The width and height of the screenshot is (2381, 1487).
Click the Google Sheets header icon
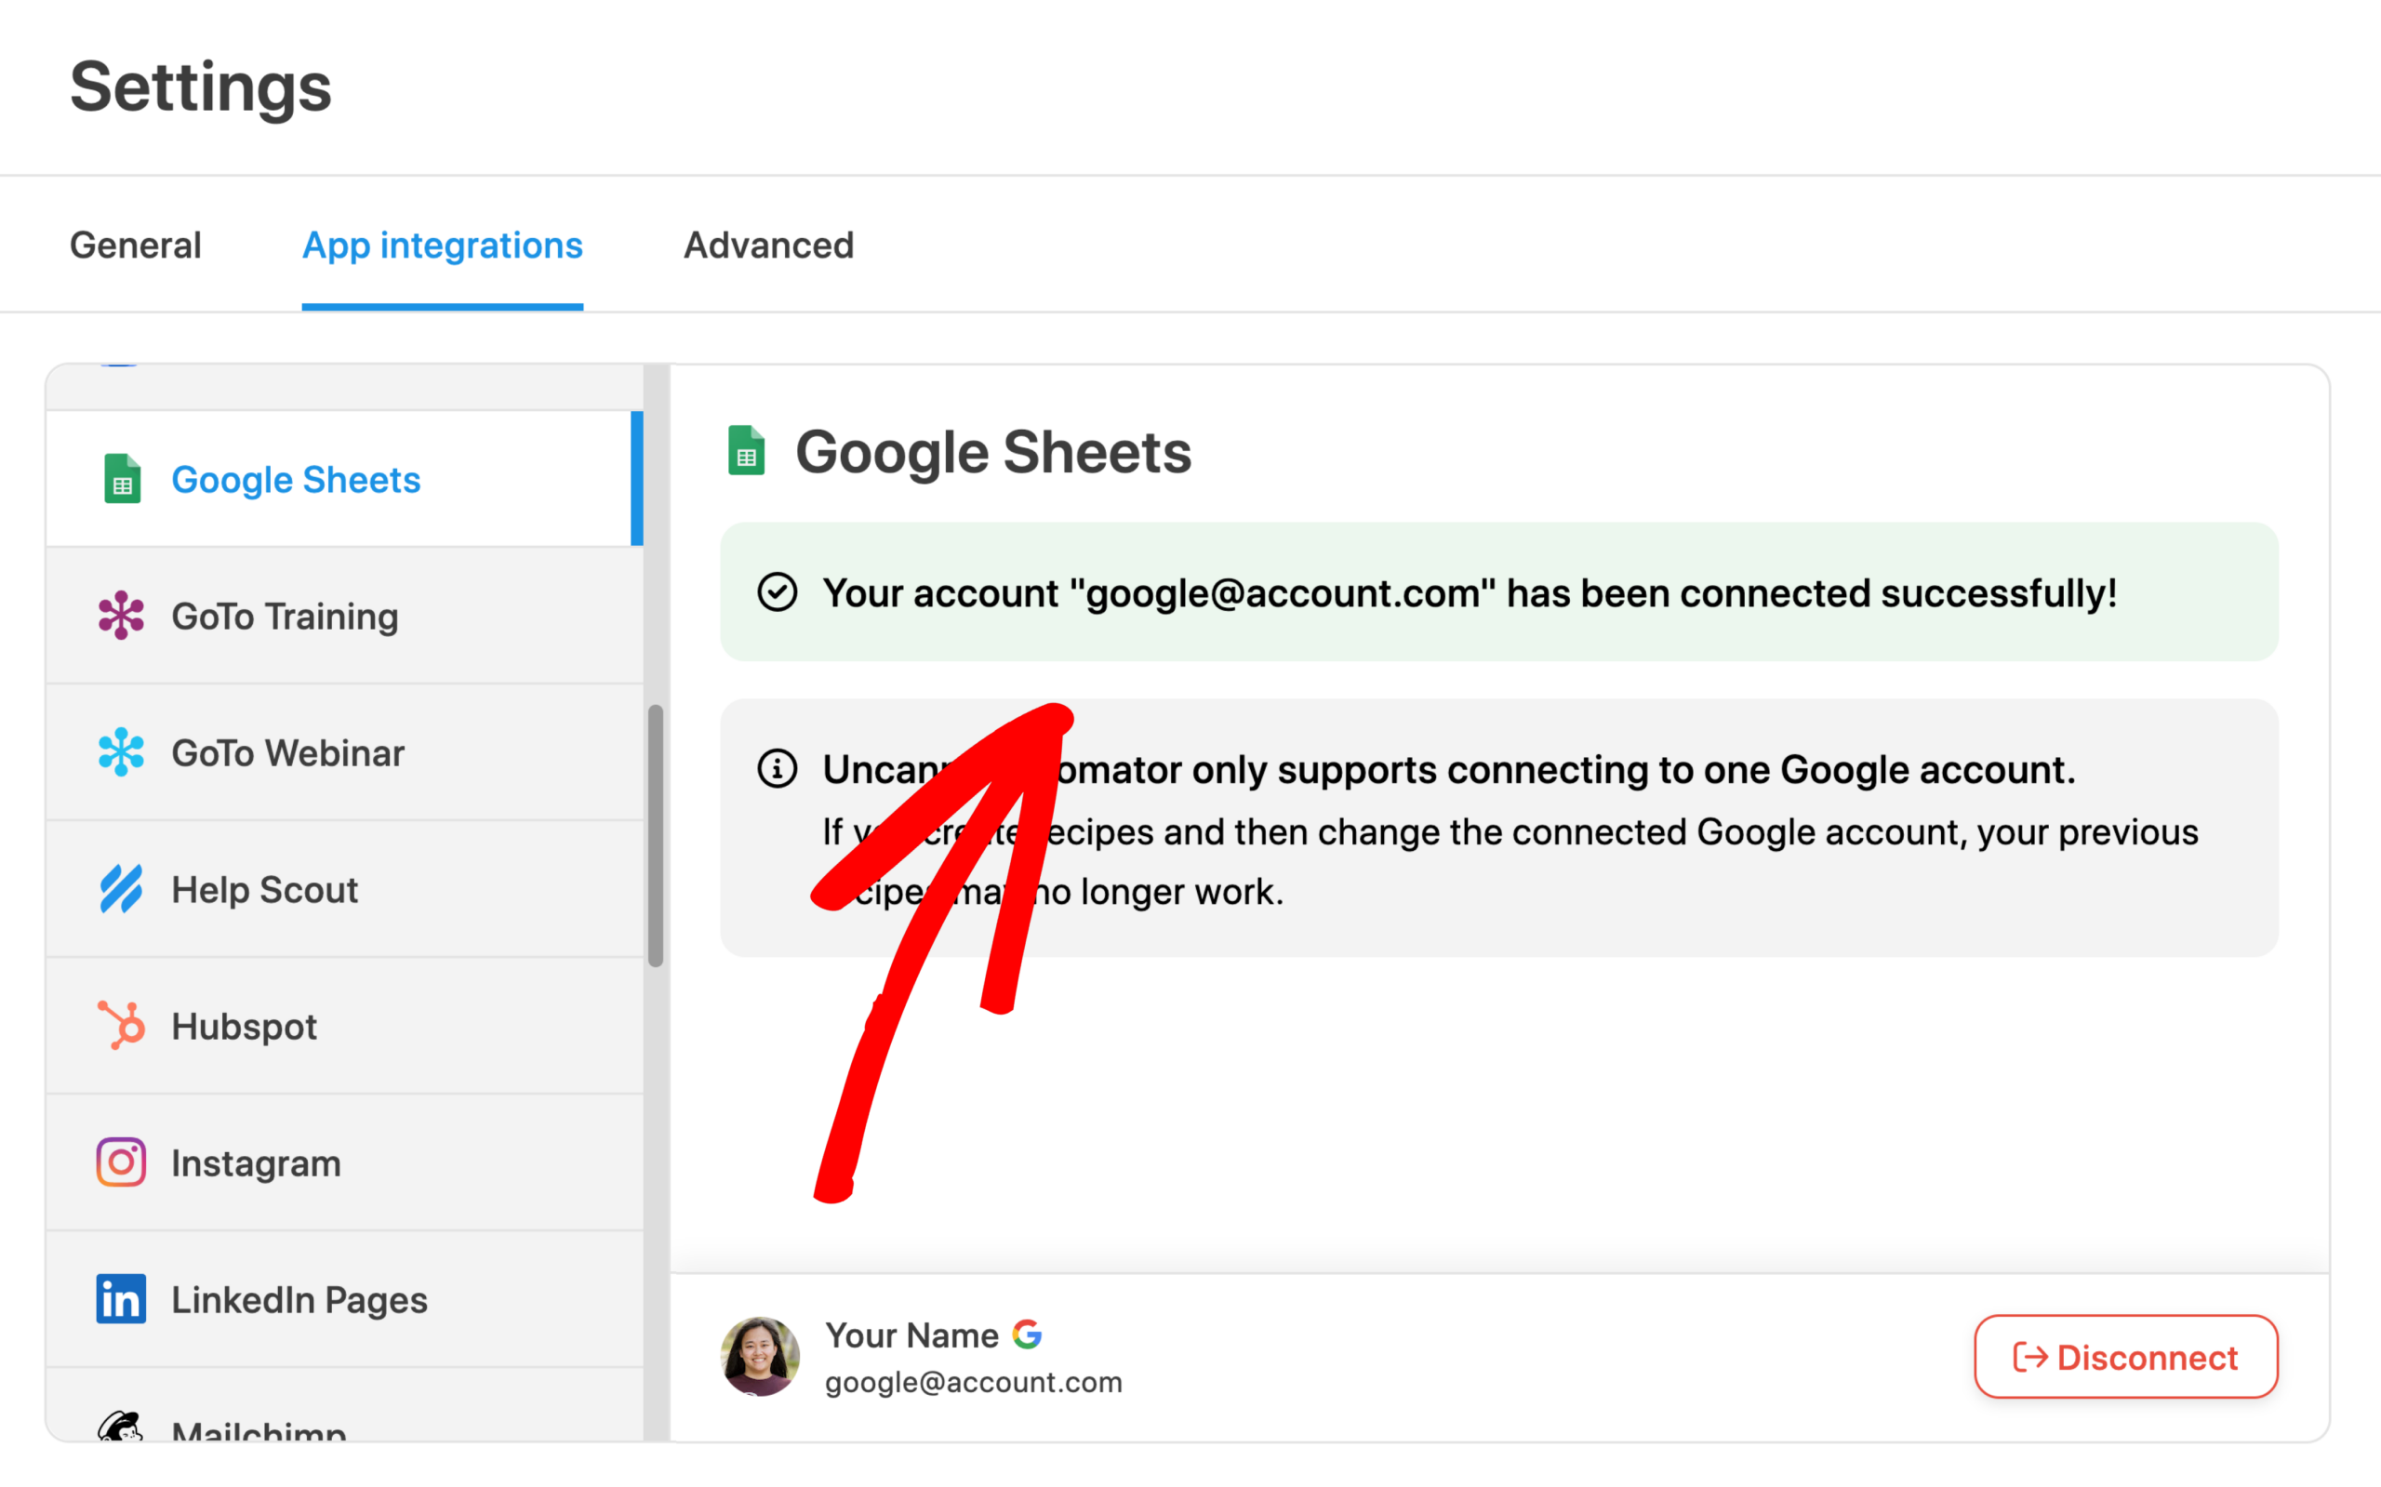pos(747,450)
